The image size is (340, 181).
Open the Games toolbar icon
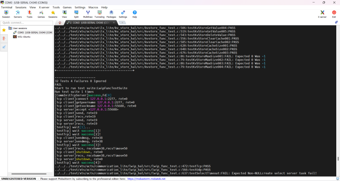pyautogui.click(x=41, y=15)
